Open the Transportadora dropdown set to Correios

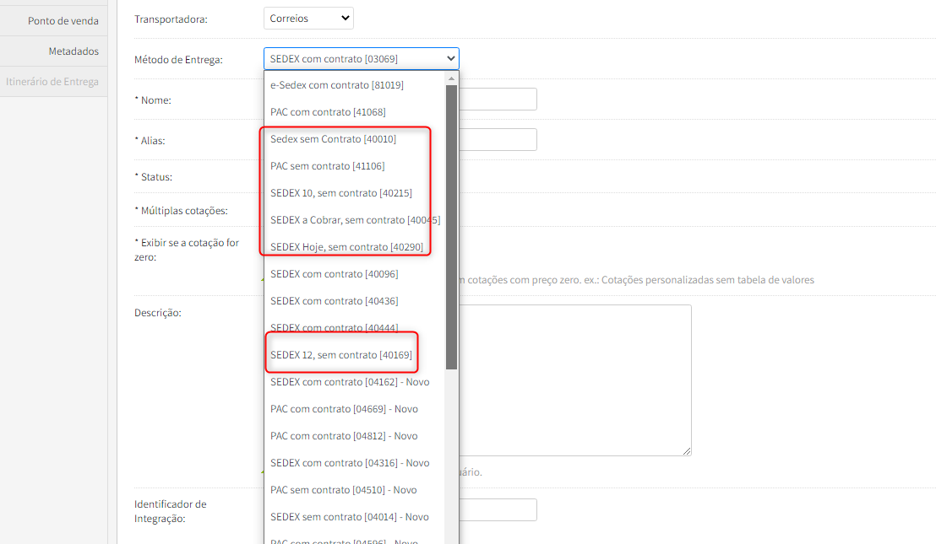308,19
